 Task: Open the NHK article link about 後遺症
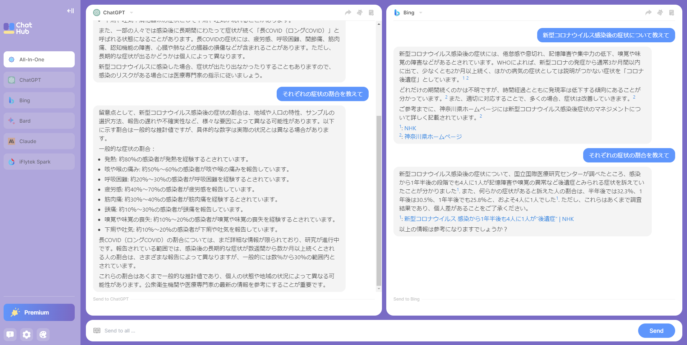pyautogui.click(x=489, y=219)
